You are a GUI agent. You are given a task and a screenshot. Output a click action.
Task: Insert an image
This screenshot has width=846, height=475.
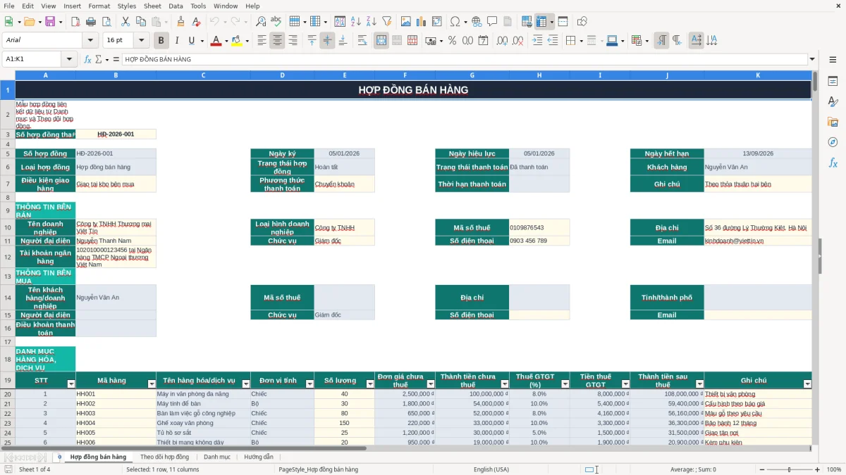click(x=405, y=22)
